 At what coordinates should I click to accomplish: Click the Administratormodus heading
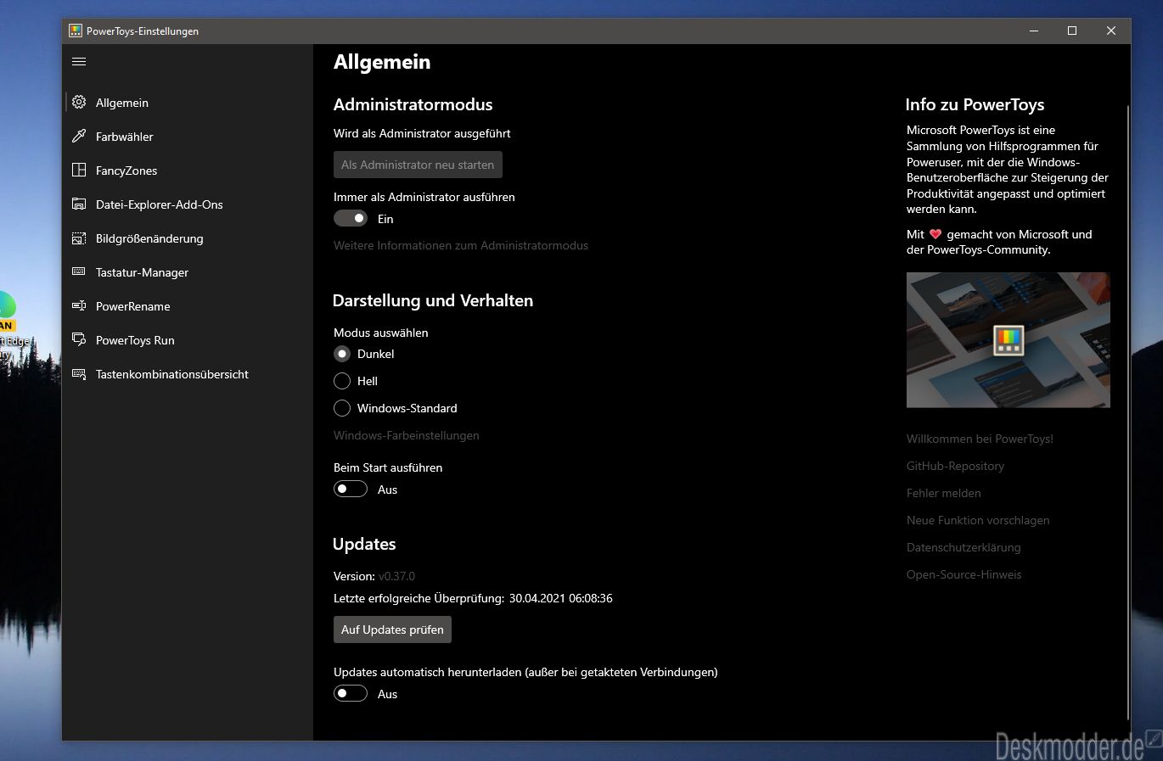pos(413,104)
